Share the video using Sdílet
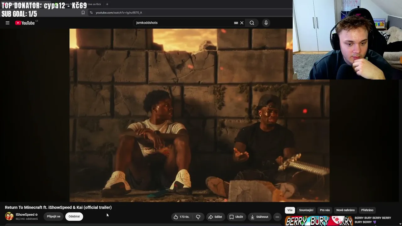The width and height of the screenshot is (402, 226). [x=215, y=217]
